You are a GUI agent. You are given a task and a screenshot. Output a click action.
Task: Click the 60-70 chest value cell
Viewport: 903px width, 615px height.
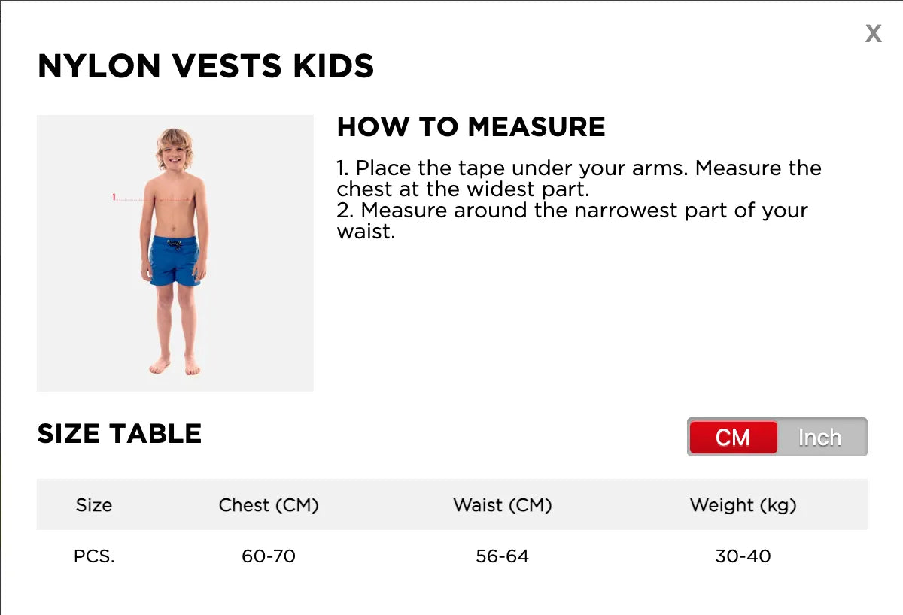pos(269,556)
